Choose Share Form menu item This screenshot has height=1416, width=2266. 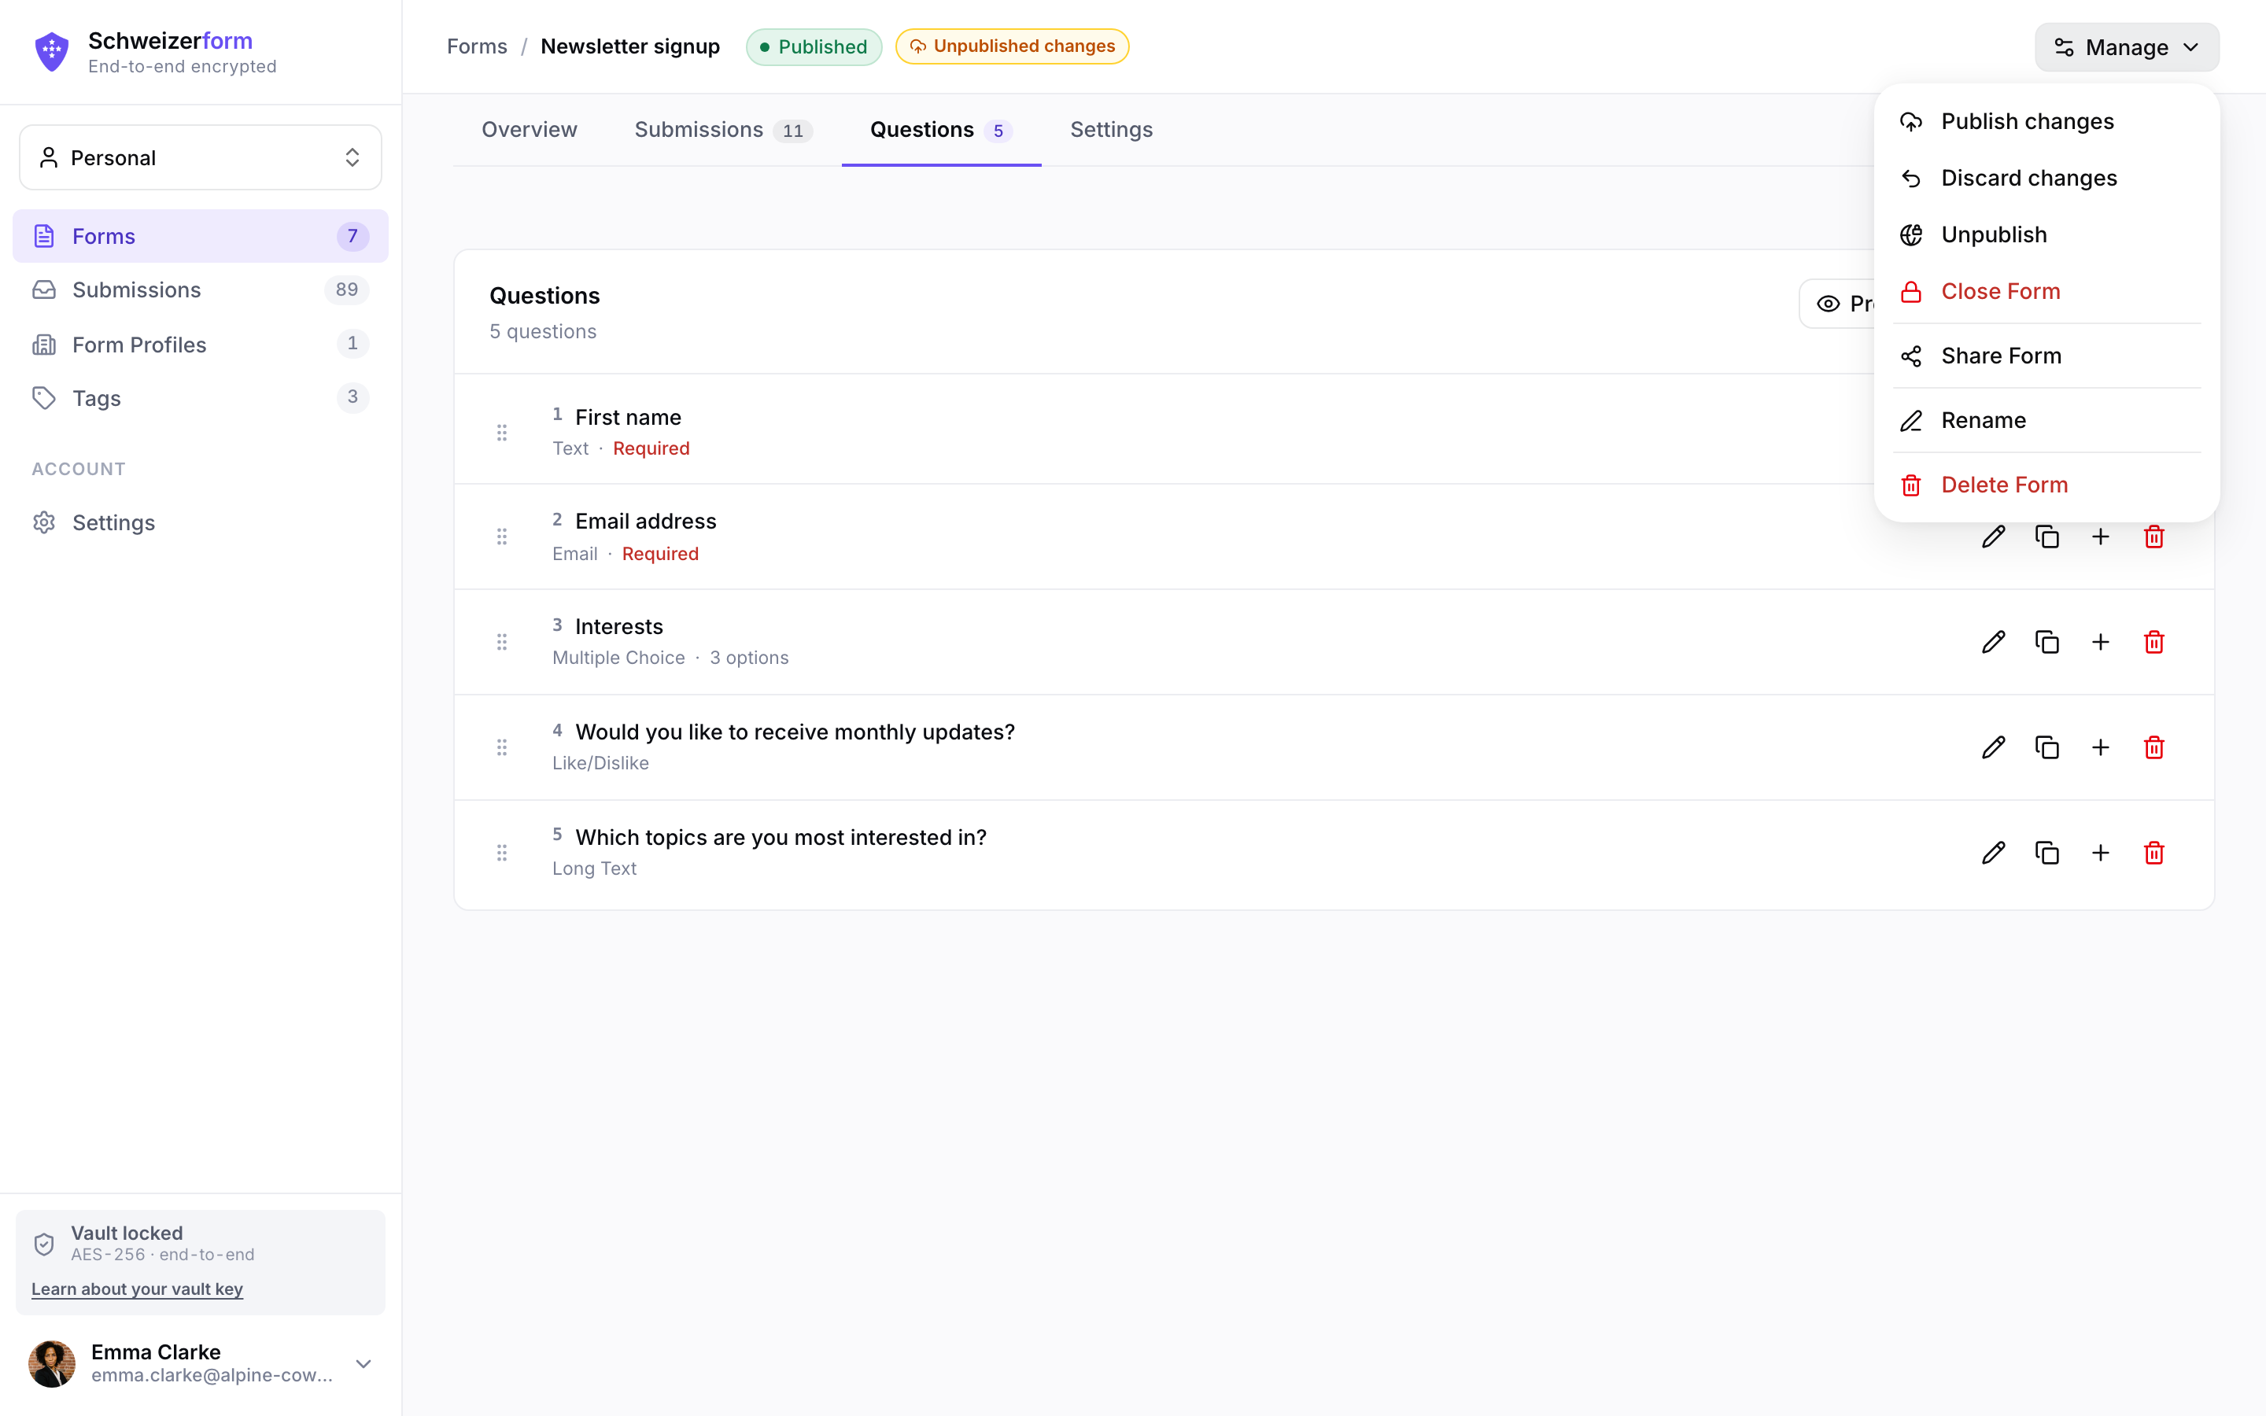pos(2047,356)
